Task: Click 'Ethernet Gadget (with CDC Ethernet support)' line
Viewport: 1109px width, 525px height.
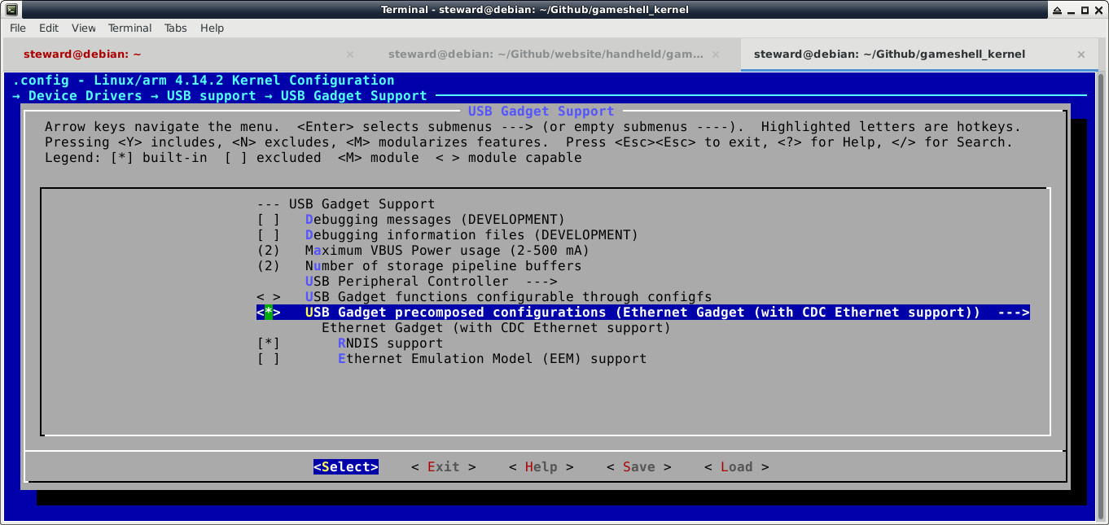Action: point(496,328)
